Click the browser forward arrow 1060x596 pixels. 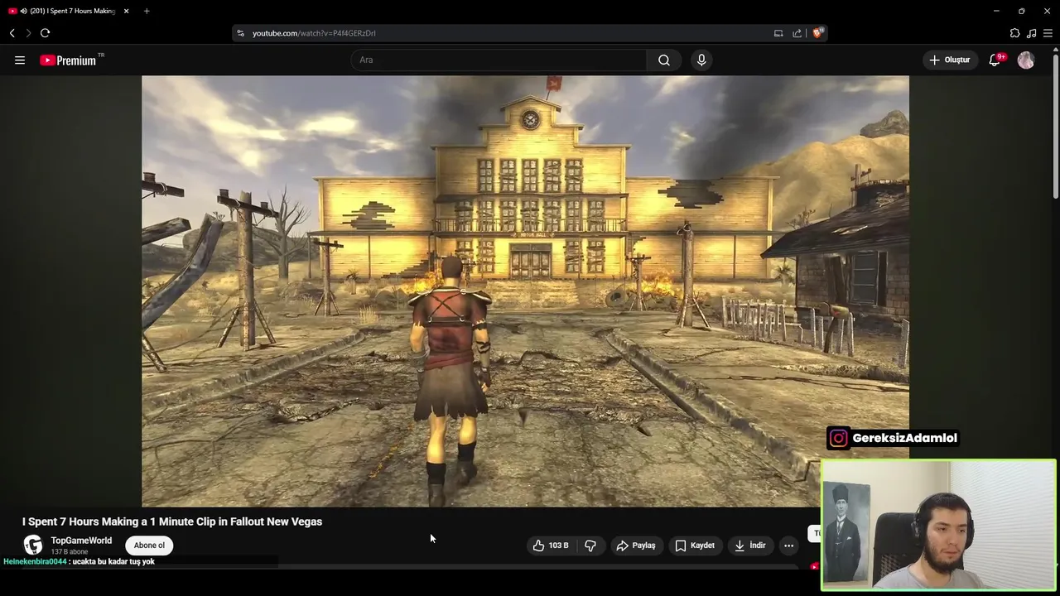click(28, 33)
